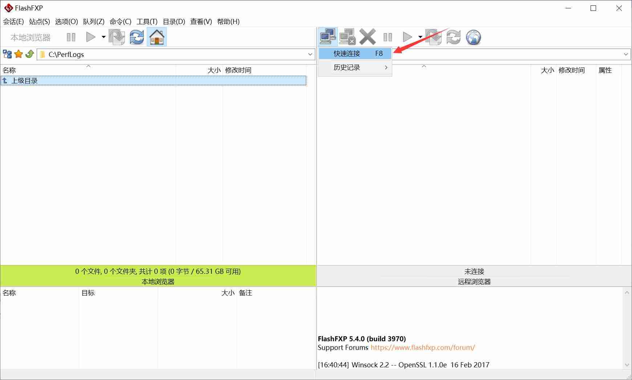Image resolution: width=632 pixels, height=380 pixels.
Task: Open the 站点(S) menu
Action: pyautogui.click(x=39, y=21)
